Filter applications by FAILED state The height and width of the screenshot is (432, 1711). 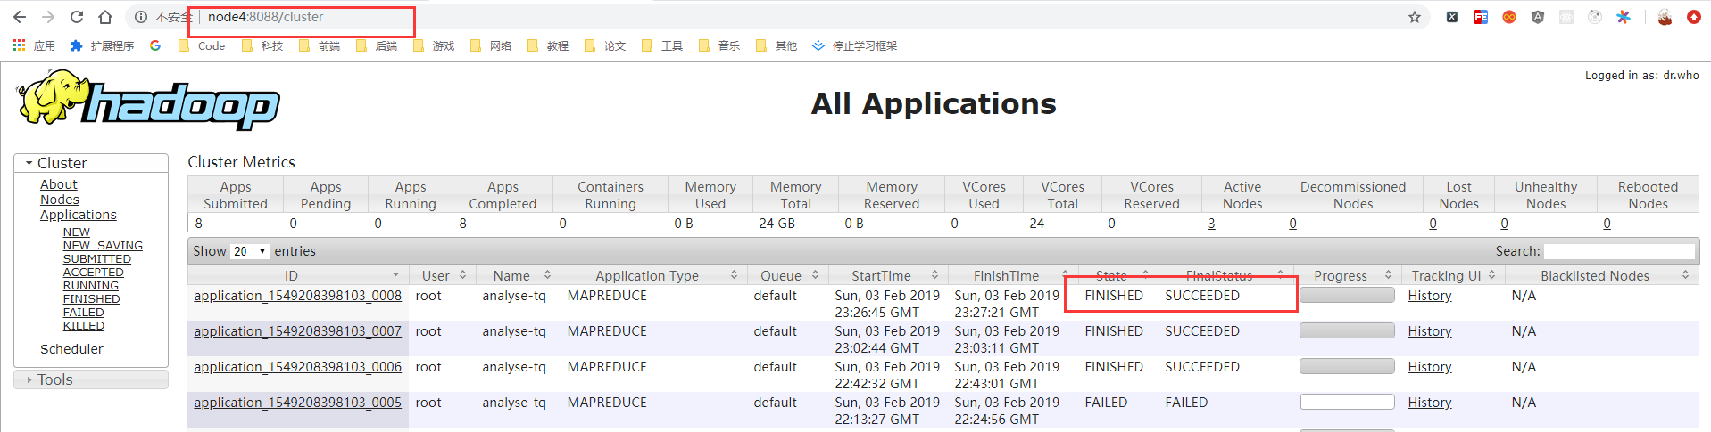[x=84, y=312]
